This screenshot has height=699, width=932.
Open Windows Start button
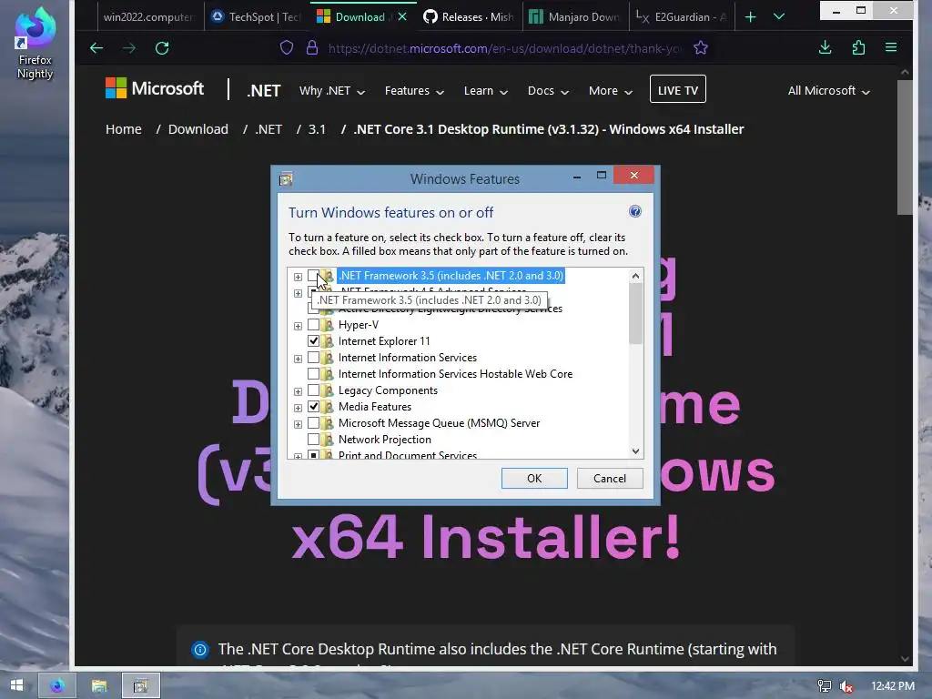[x=16, y=685]
